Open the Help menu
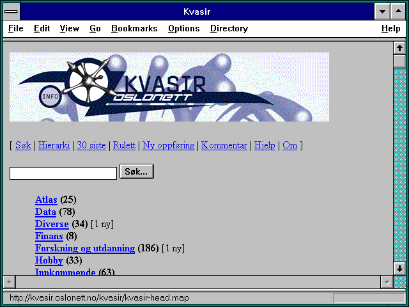 [x=390, y=28]
